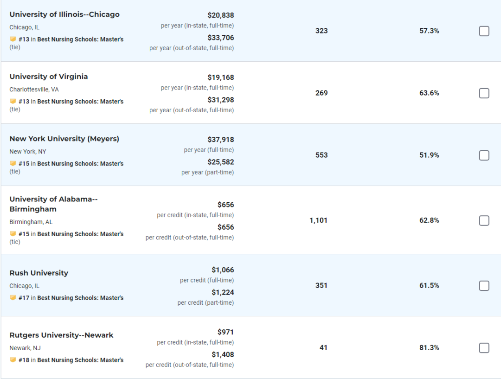Click the ranking badge icon for University of Virginia
501x379 pixels.
tap(13, 101)
